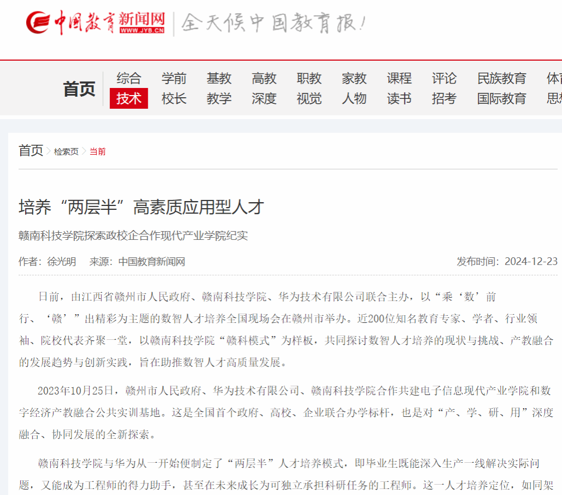This screenshot has height=495, width=562.
Task: Select the 综合 navigation category
Action: (129, 79)
